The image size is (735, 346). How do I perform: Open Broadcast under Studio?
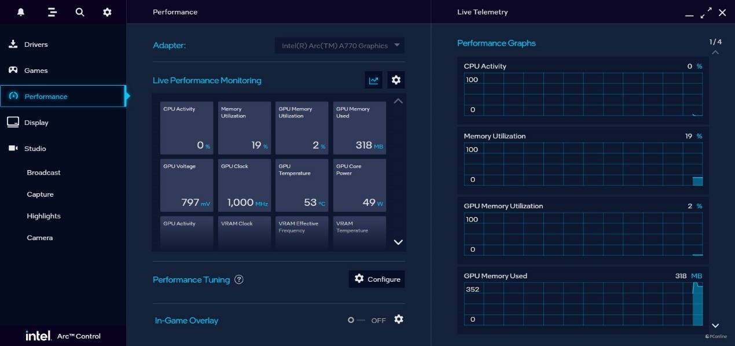click(x=43, y=172)
